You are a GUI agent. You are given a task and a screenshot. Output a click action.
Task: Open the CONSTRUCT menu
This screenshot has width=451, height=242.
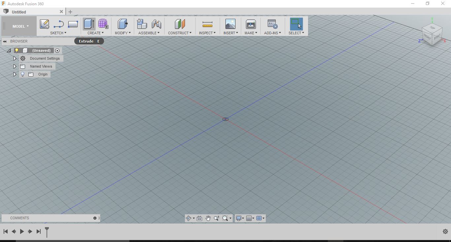pyautogui.click(x=180, y=33)
